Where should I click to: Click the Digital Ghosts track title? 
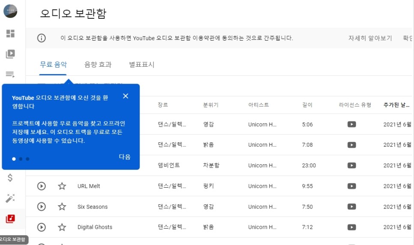click(x=95, y=227)
